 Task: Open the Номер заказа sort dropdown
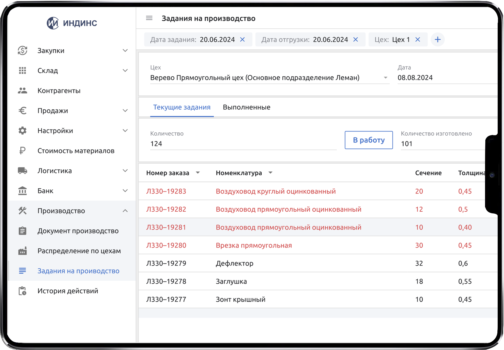(198, 173)
